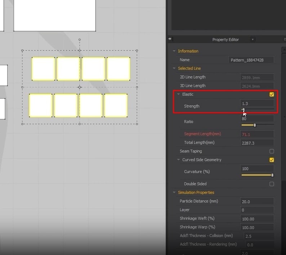Click the Layer value field
286x255 pixels.
[257, 210]
